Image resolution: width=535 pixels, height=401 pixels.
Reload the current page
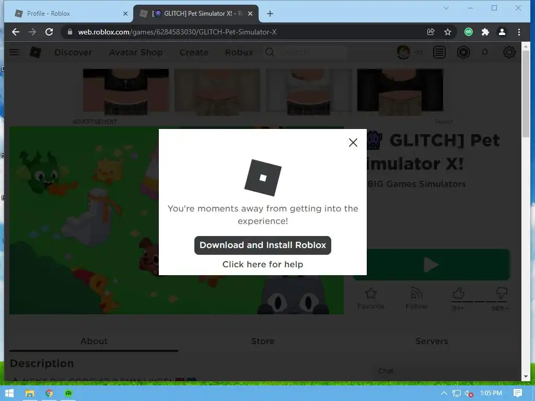49,32
